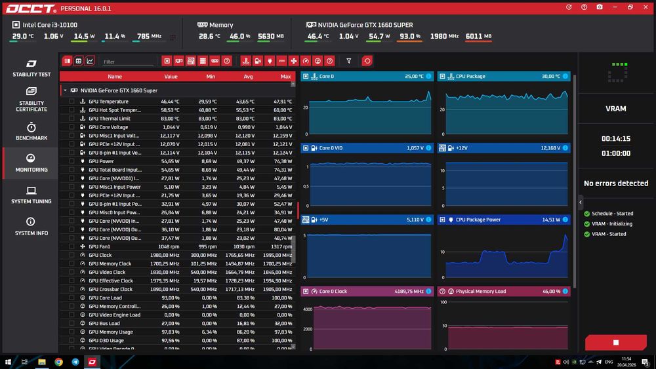This screenshot has height=369, width=656.
Task: Click the funnel filter icon
Action: [348, 61]
